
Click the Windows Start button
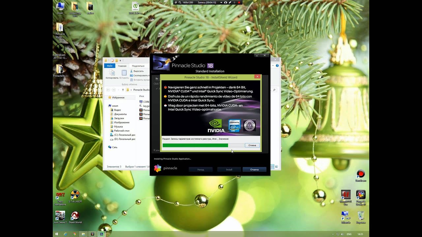click(x=57, y=234)
